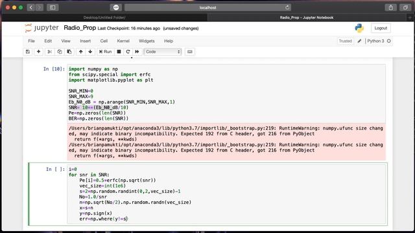Copy selected cells icon
Image resolution: width=415 pixels, height=233 pixels.
coord(59,52)
